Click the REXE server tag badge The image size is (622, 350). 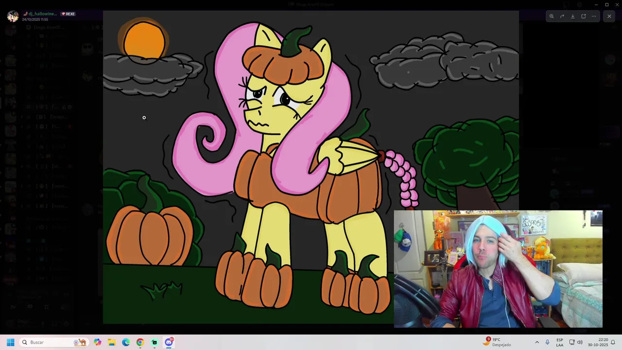(68, 14)
